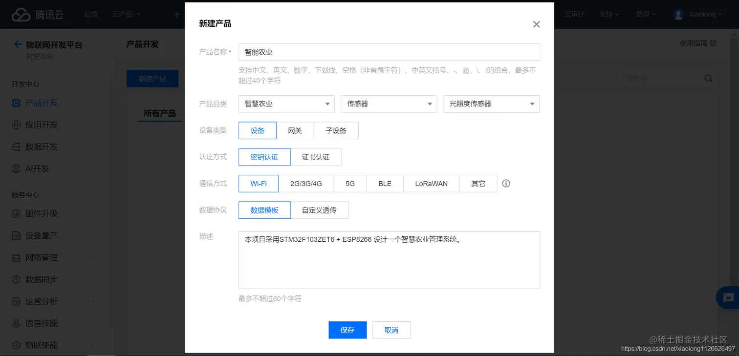Open the 使用指南 link

click(x=698, y=43)
